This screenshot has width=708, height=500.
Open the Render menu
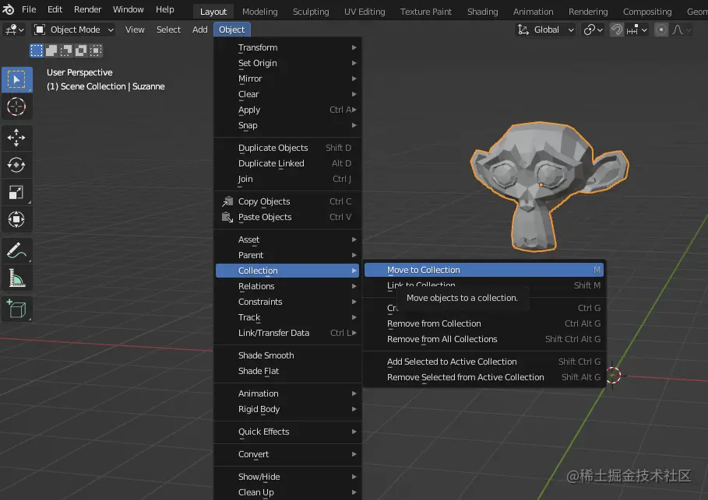87,9
